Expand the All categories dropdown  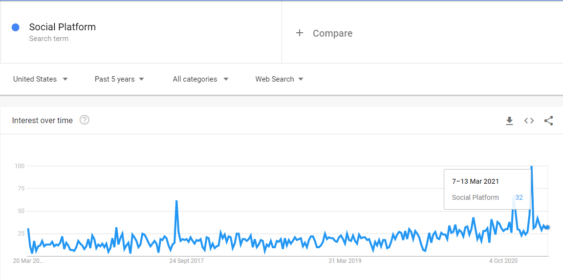[x=200, y=79]
